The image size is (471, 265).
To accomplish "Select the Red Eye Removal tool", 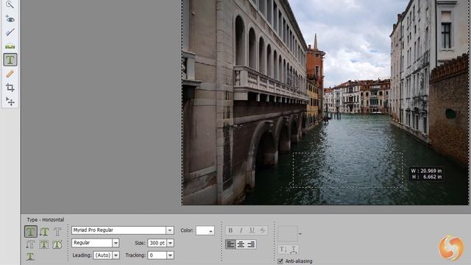I will point(10,19).
